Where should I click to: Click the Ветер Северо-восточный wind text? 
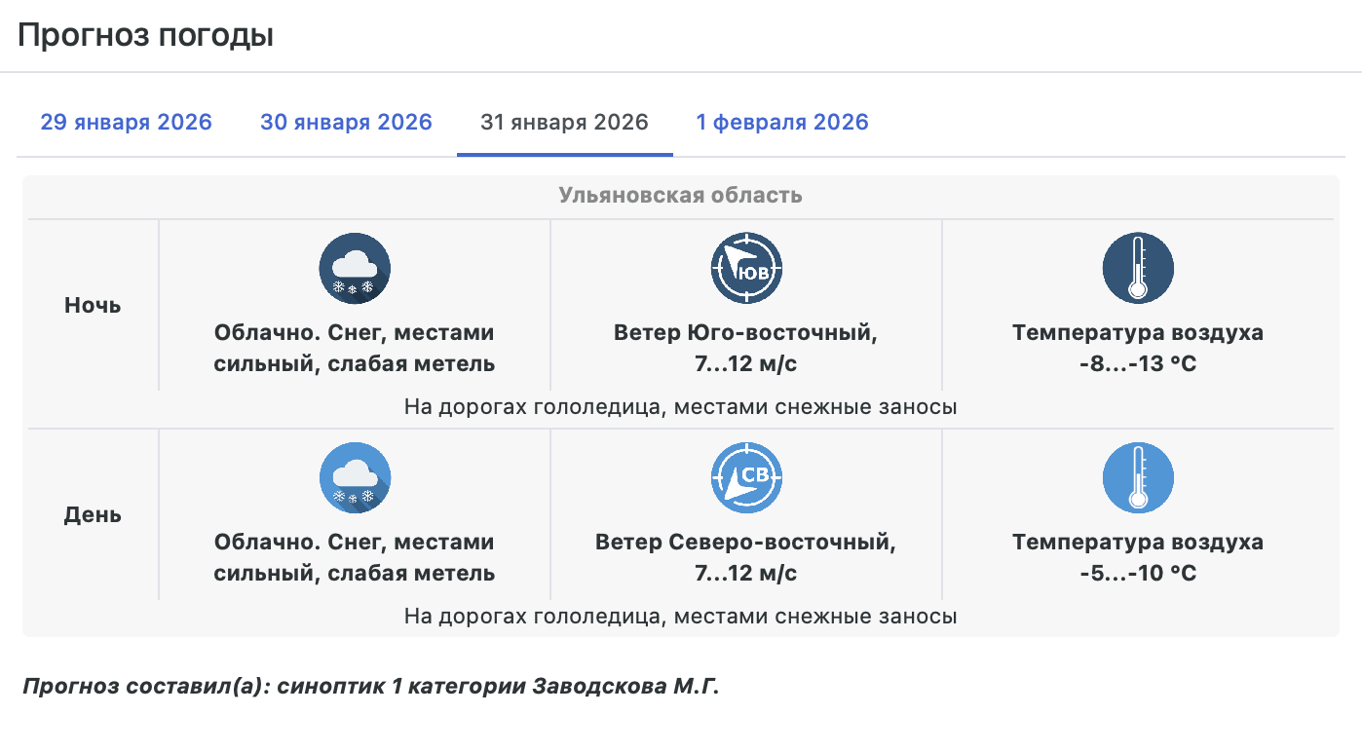pyautogui.click(x=745, y=543)
